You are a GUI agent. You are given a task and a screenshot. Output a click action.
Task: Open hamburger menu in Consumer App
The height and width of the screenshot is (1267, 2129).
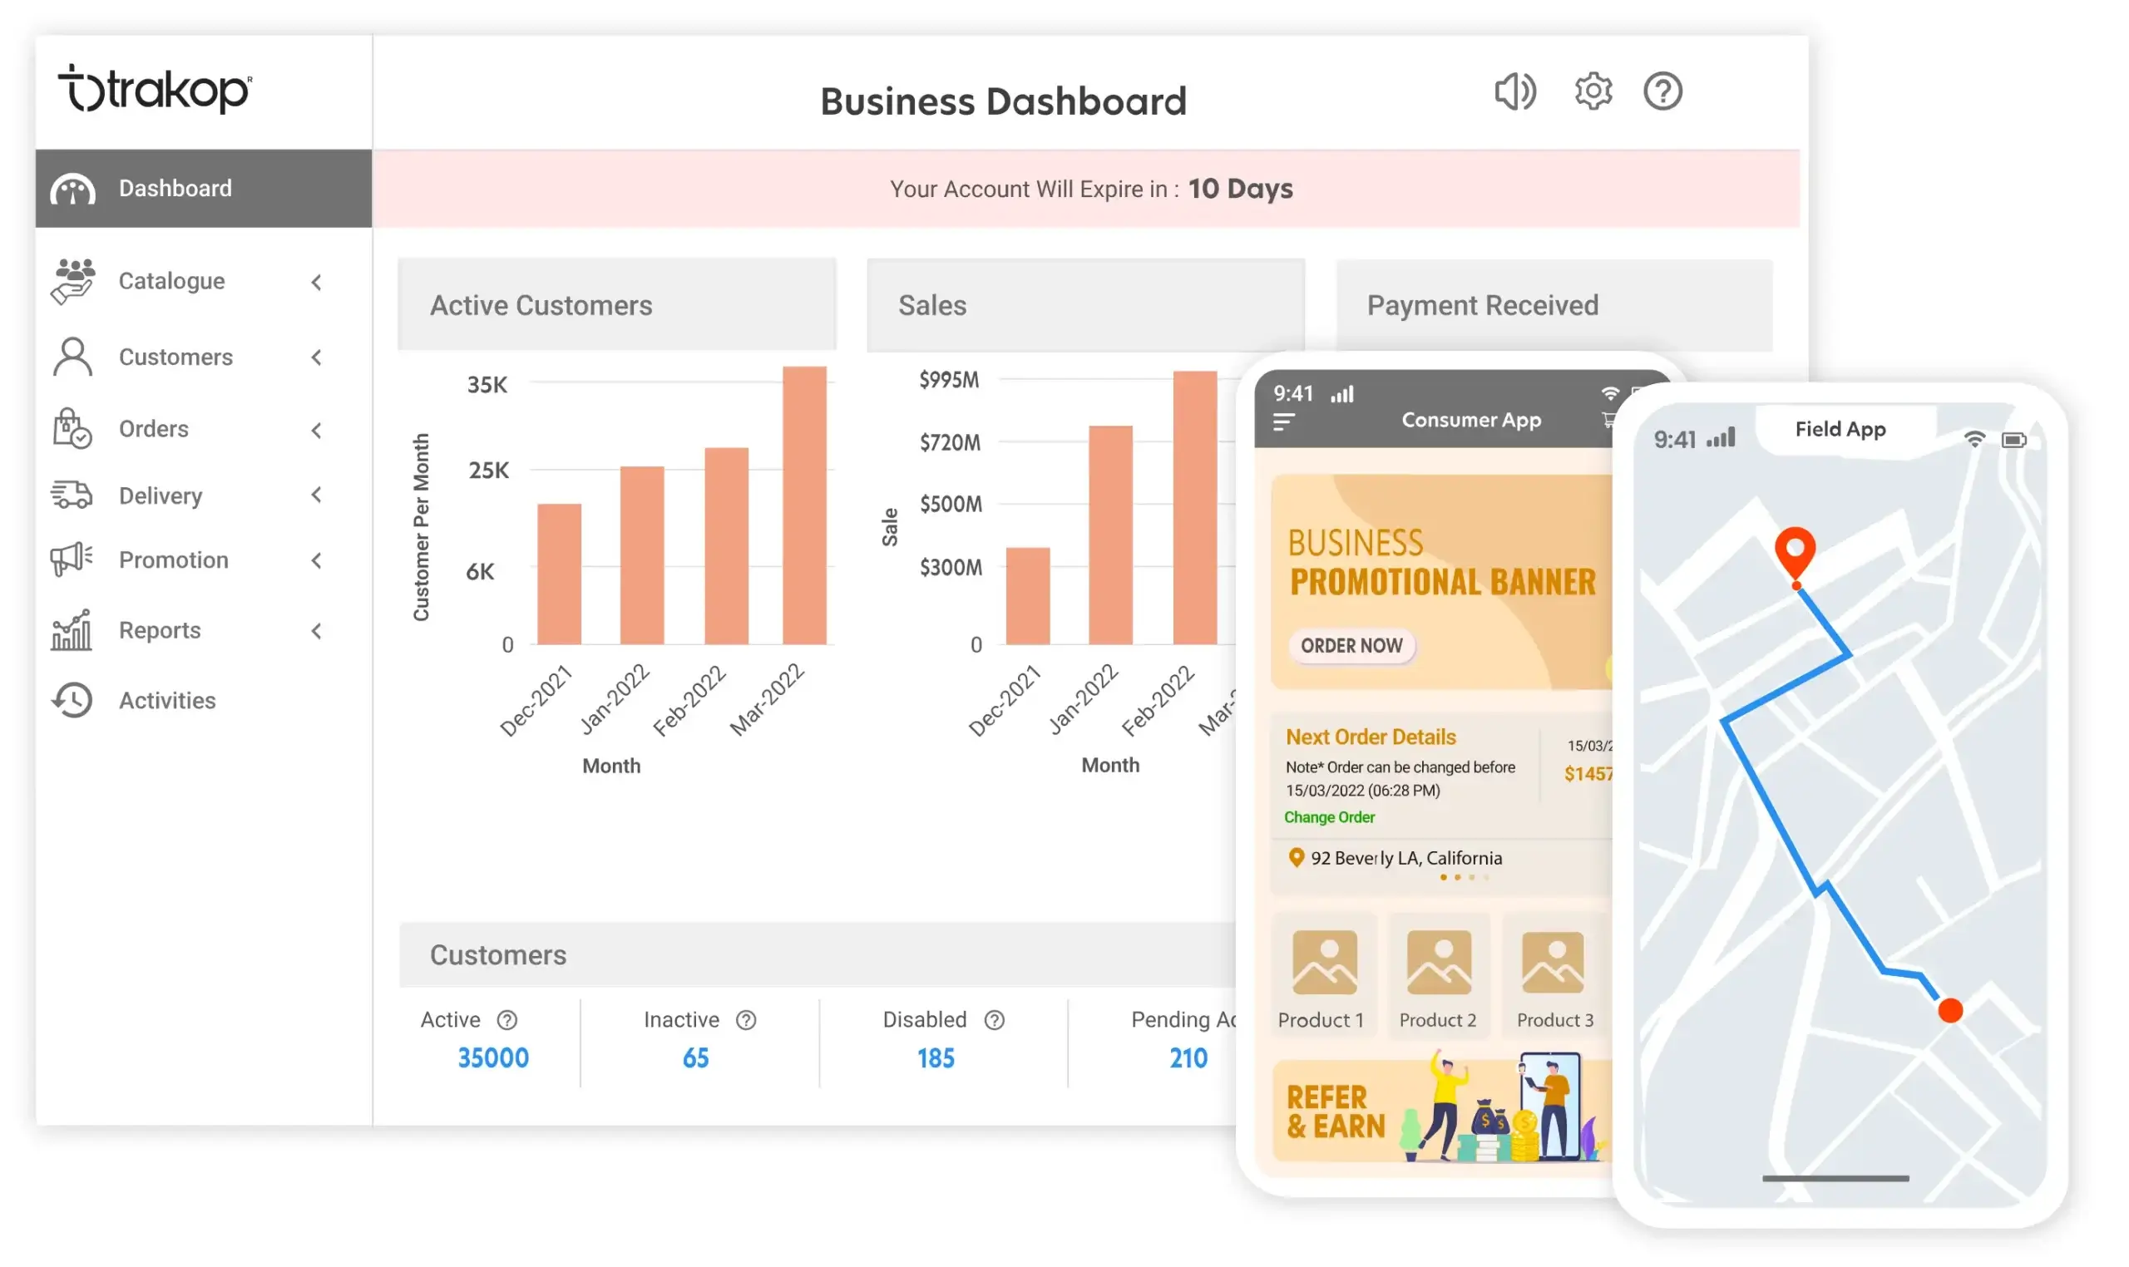click(x=1282, y=422)
